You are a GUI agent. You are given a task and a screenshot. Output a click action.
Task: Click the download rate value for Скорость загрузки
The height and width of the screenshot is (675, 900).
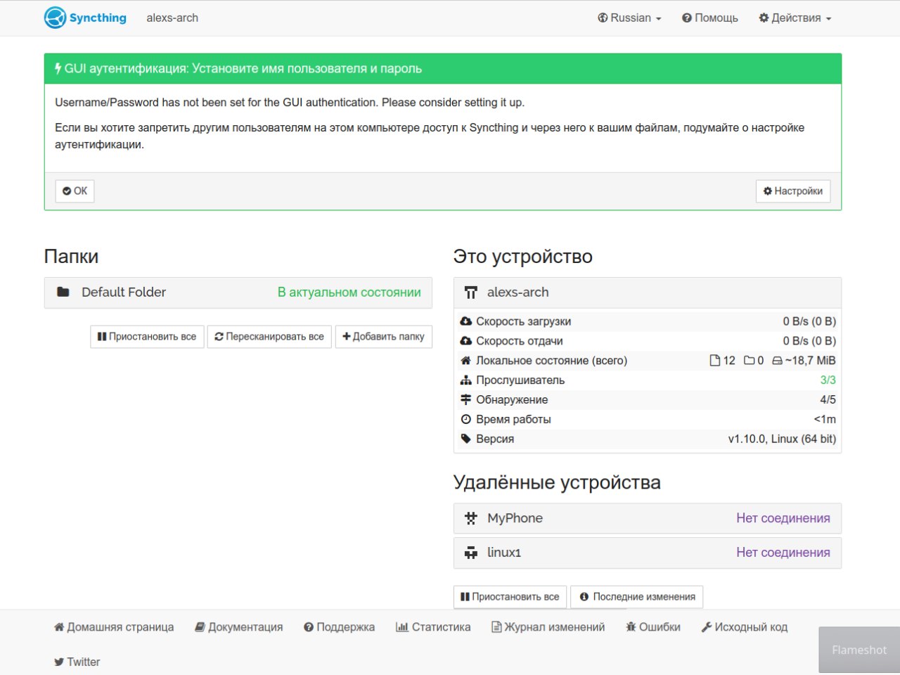pyautogui.click(x=809, y=321)
